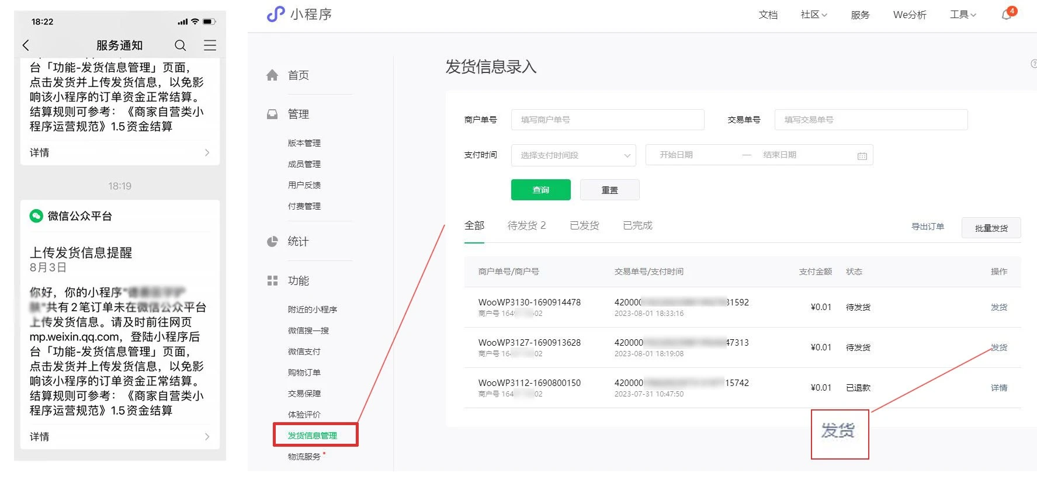Click the 重置 button
Image resolution: width=1037 pixels, height=487 pixels.
(x=610, y=190)
